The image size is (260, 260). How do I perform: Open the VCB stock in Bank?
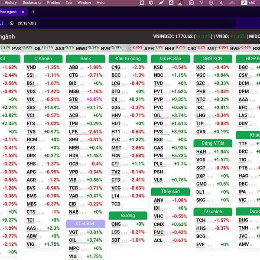[85, 107]
